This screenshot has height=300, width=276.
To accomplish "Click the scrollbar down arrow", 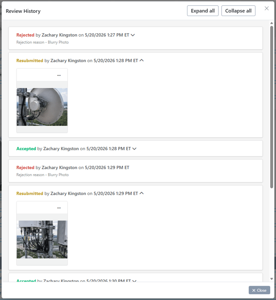I will pyautogui.click(x=271, y=279).
